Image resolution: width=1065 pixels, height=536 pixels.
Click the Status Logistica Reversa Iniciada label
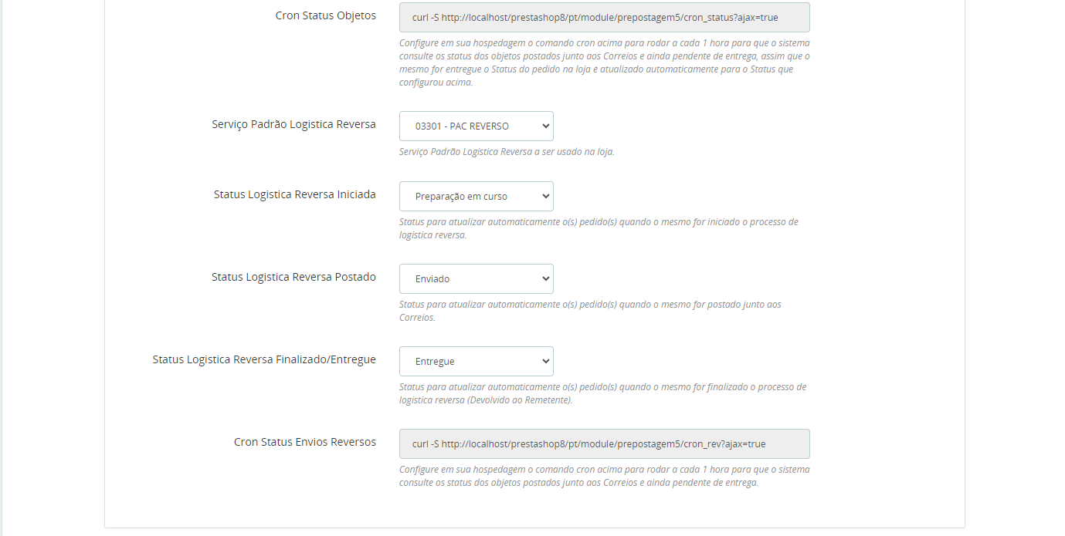(x=295, y=194)
